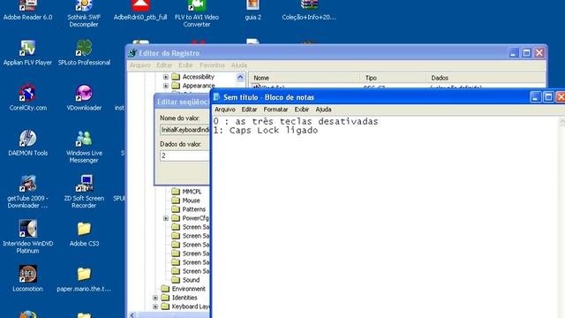Open Registry Editor Editar menu

tap(164, 65)
